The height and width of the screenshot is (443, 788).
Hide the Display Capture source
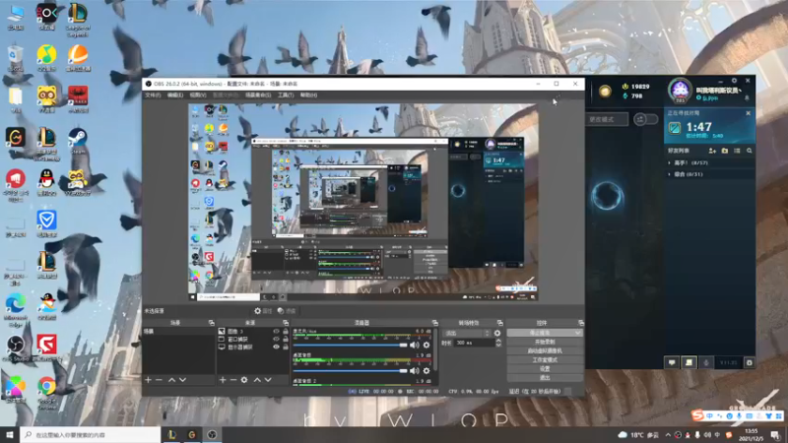click(x=276, y=348)
